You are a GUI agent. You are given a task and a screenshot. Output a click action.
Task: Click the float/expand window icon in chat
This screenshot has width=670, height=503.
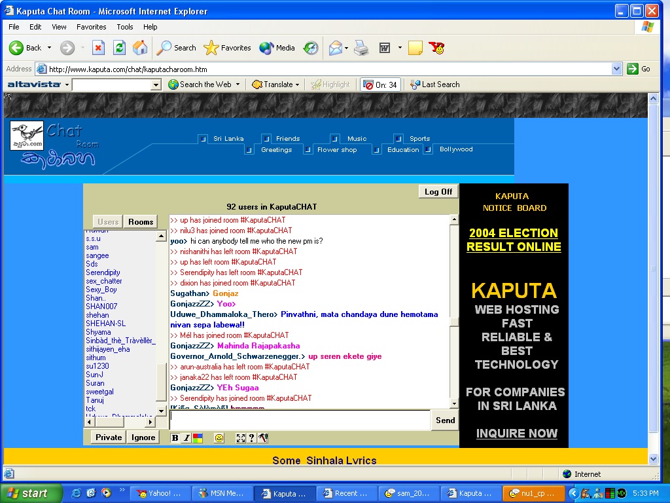[241, 438]
